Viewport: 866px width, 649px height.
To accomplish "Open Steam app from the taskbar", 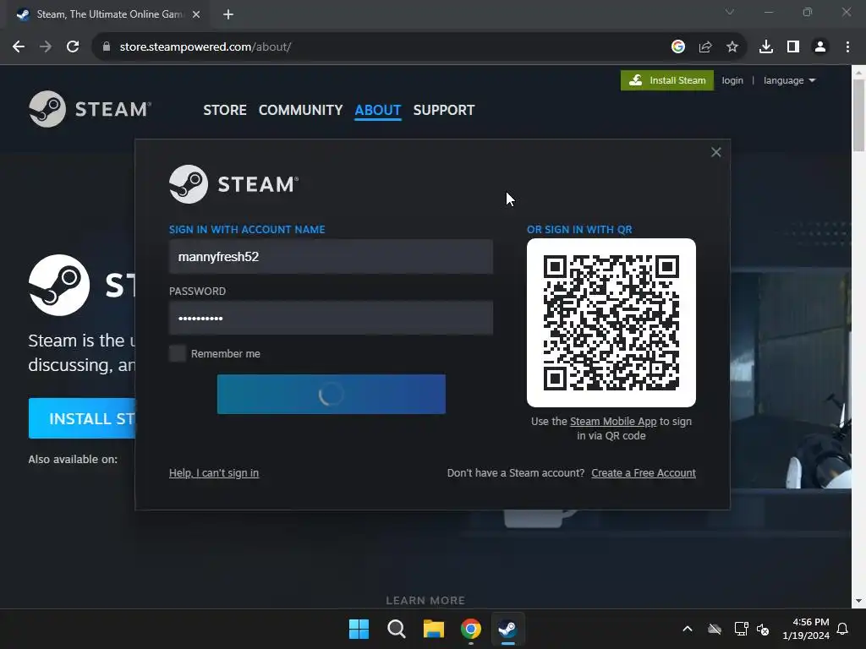I will [507, 629].
